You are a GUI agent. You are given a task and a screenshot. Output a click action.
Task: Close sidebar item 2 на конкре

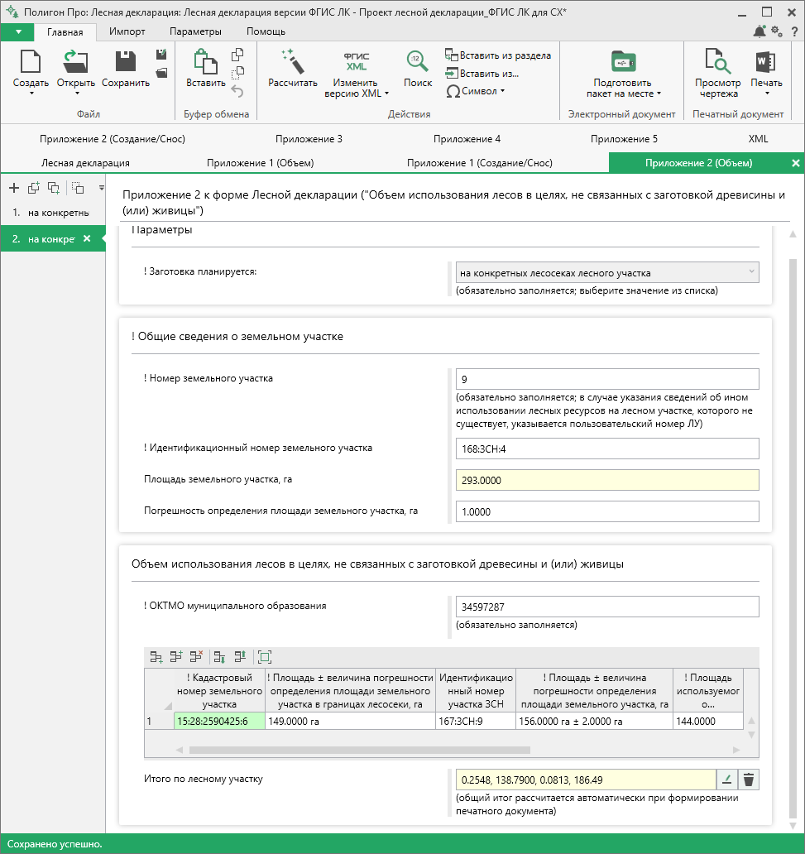(x=87, y=238)
